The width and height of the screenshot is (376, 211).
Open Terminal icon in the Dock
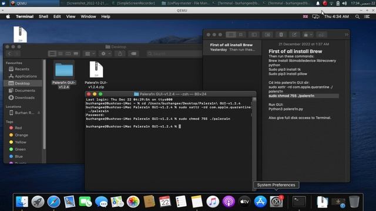[299, 202]
